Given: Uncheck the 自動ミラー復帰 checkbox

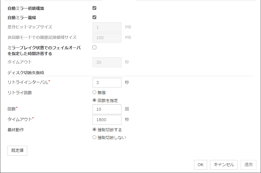Looking at the screenshot, I should click(94, 17).
